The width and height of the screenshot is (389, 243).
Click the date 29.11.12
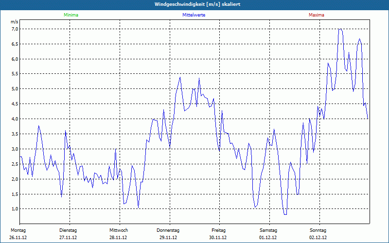[168, 238]
